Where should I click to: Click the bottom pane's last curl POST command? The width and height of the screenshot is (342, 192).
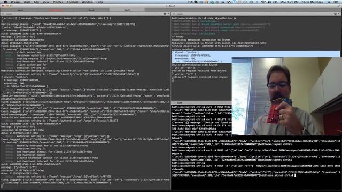click(256, 167)
